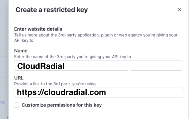Focus the URL input field

(99, 93)
